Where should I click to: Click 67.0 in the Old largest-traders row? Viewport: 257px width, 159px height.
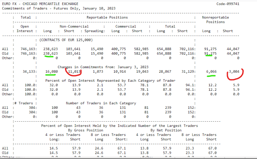point(213,153)
